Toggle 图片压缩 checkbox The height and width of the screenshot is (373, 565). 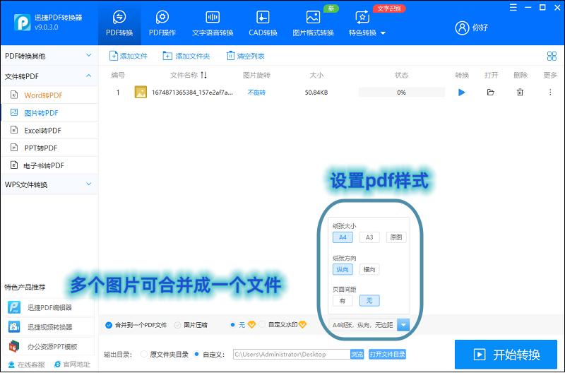[x=177, y=325]
